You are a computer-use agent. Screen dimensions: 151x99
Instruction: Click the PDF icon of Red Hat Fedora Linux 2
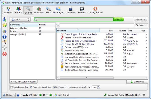[62, 63]
